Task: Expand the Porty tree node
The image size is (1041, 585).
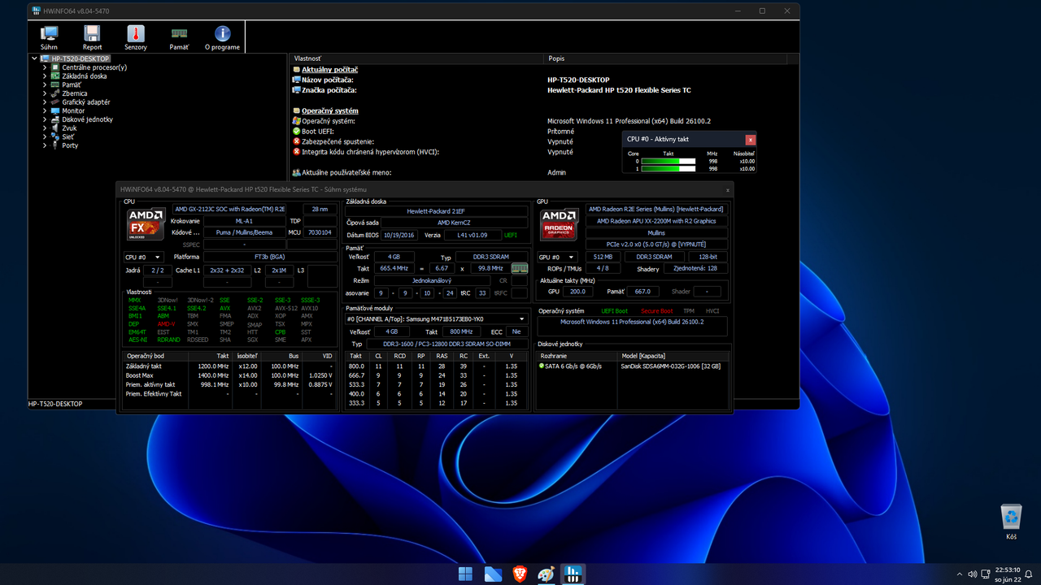Action: click(45, 145)
